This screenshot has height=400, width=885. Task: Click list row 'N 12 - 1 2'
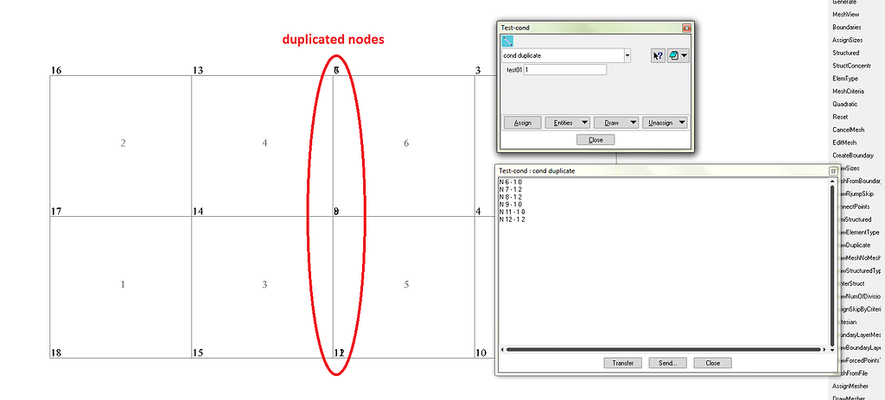click(x=513, y=219)
